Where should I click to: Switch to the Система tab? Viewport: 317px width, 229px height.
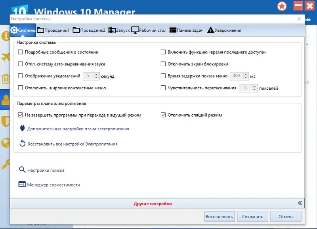(x=23, y=31)
